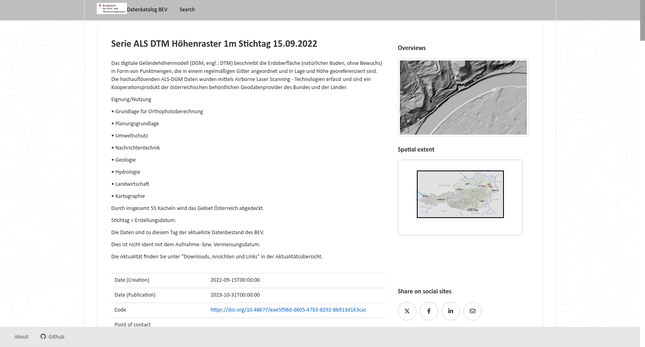The width and height of the screenshot is (645, 347).
Task: Open the Search menu item
Action: pyautogui.click(x=187, y=10)
